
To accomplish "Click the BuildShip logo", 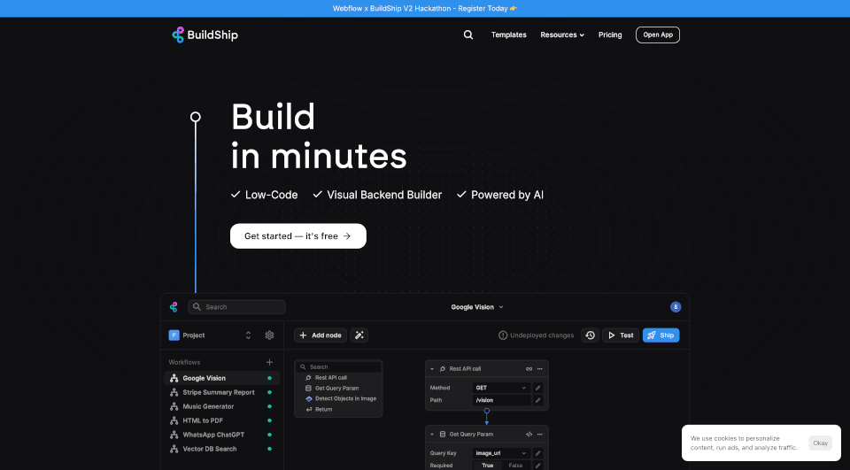I will pos(205,35).
